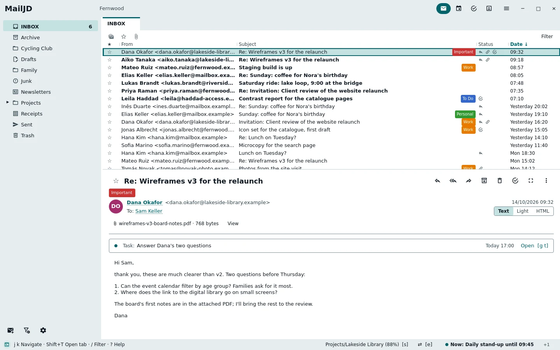Expand message to fullscreen
Screen dimensions: 560x350
(x=531, y=181)
